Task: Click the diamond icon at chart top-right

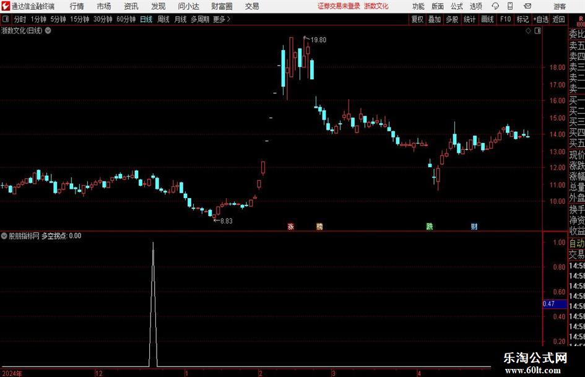Action: click(528, 31)
